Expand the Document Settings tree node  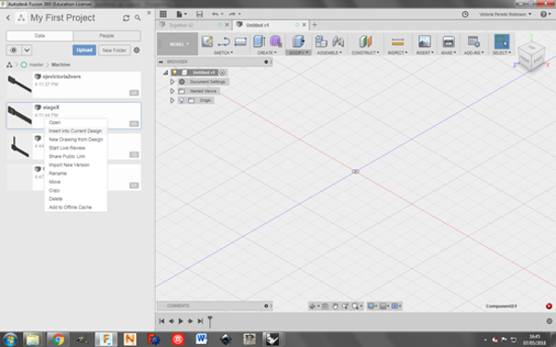(x=172, y=81)
